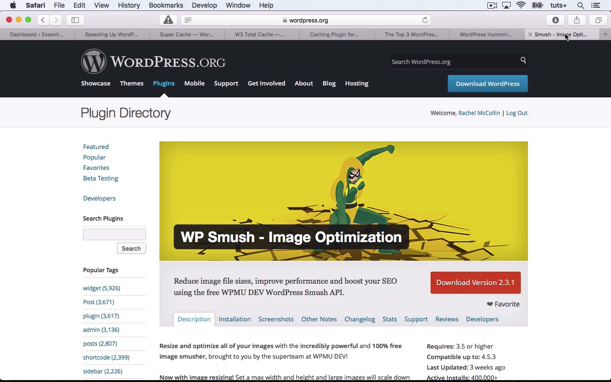Screen dimensions: 611x382
Task: Open the Bookmarks menu
Action: coord(166,5)
